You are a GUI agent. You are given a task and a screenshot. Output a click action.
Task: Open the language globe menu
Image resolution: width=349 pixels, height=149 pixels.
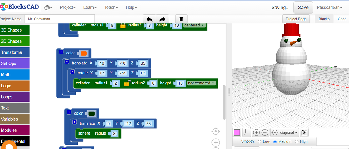click(x=48, y=8)
